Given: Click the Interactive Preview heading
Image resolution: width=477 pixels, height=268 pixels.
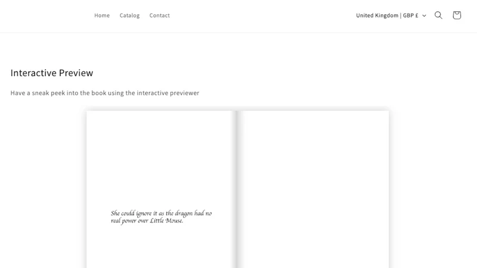Looking at the screenshot, I should pos(52,73).
